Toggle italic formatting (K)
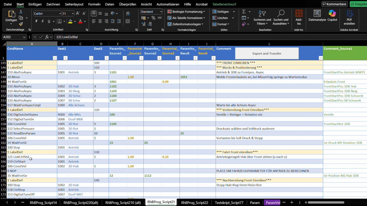This screenshot has height=206, width=367. pyautogui.click(x=43, y=21)
